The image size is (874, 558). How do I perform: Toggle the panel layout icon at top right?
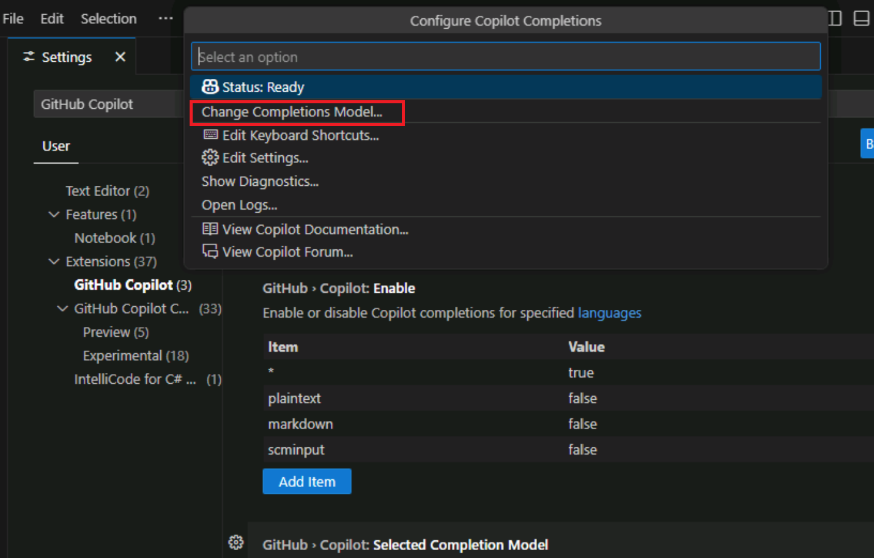861,18
